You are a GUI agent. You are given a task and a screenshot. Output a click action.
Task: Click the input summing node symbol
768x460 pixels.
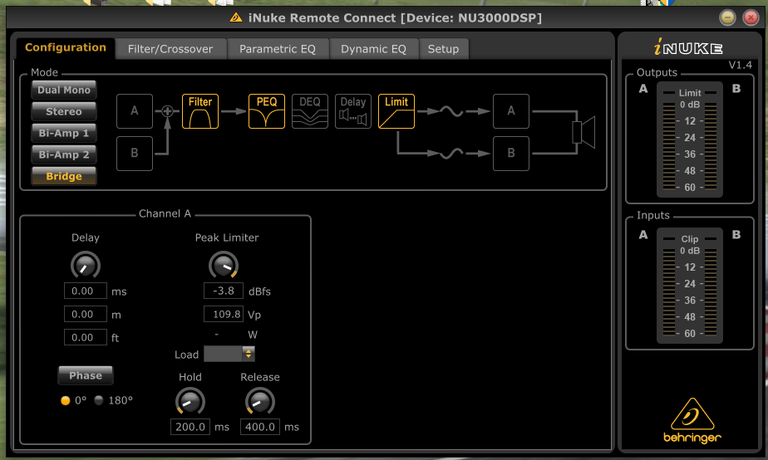click(167, 111)
